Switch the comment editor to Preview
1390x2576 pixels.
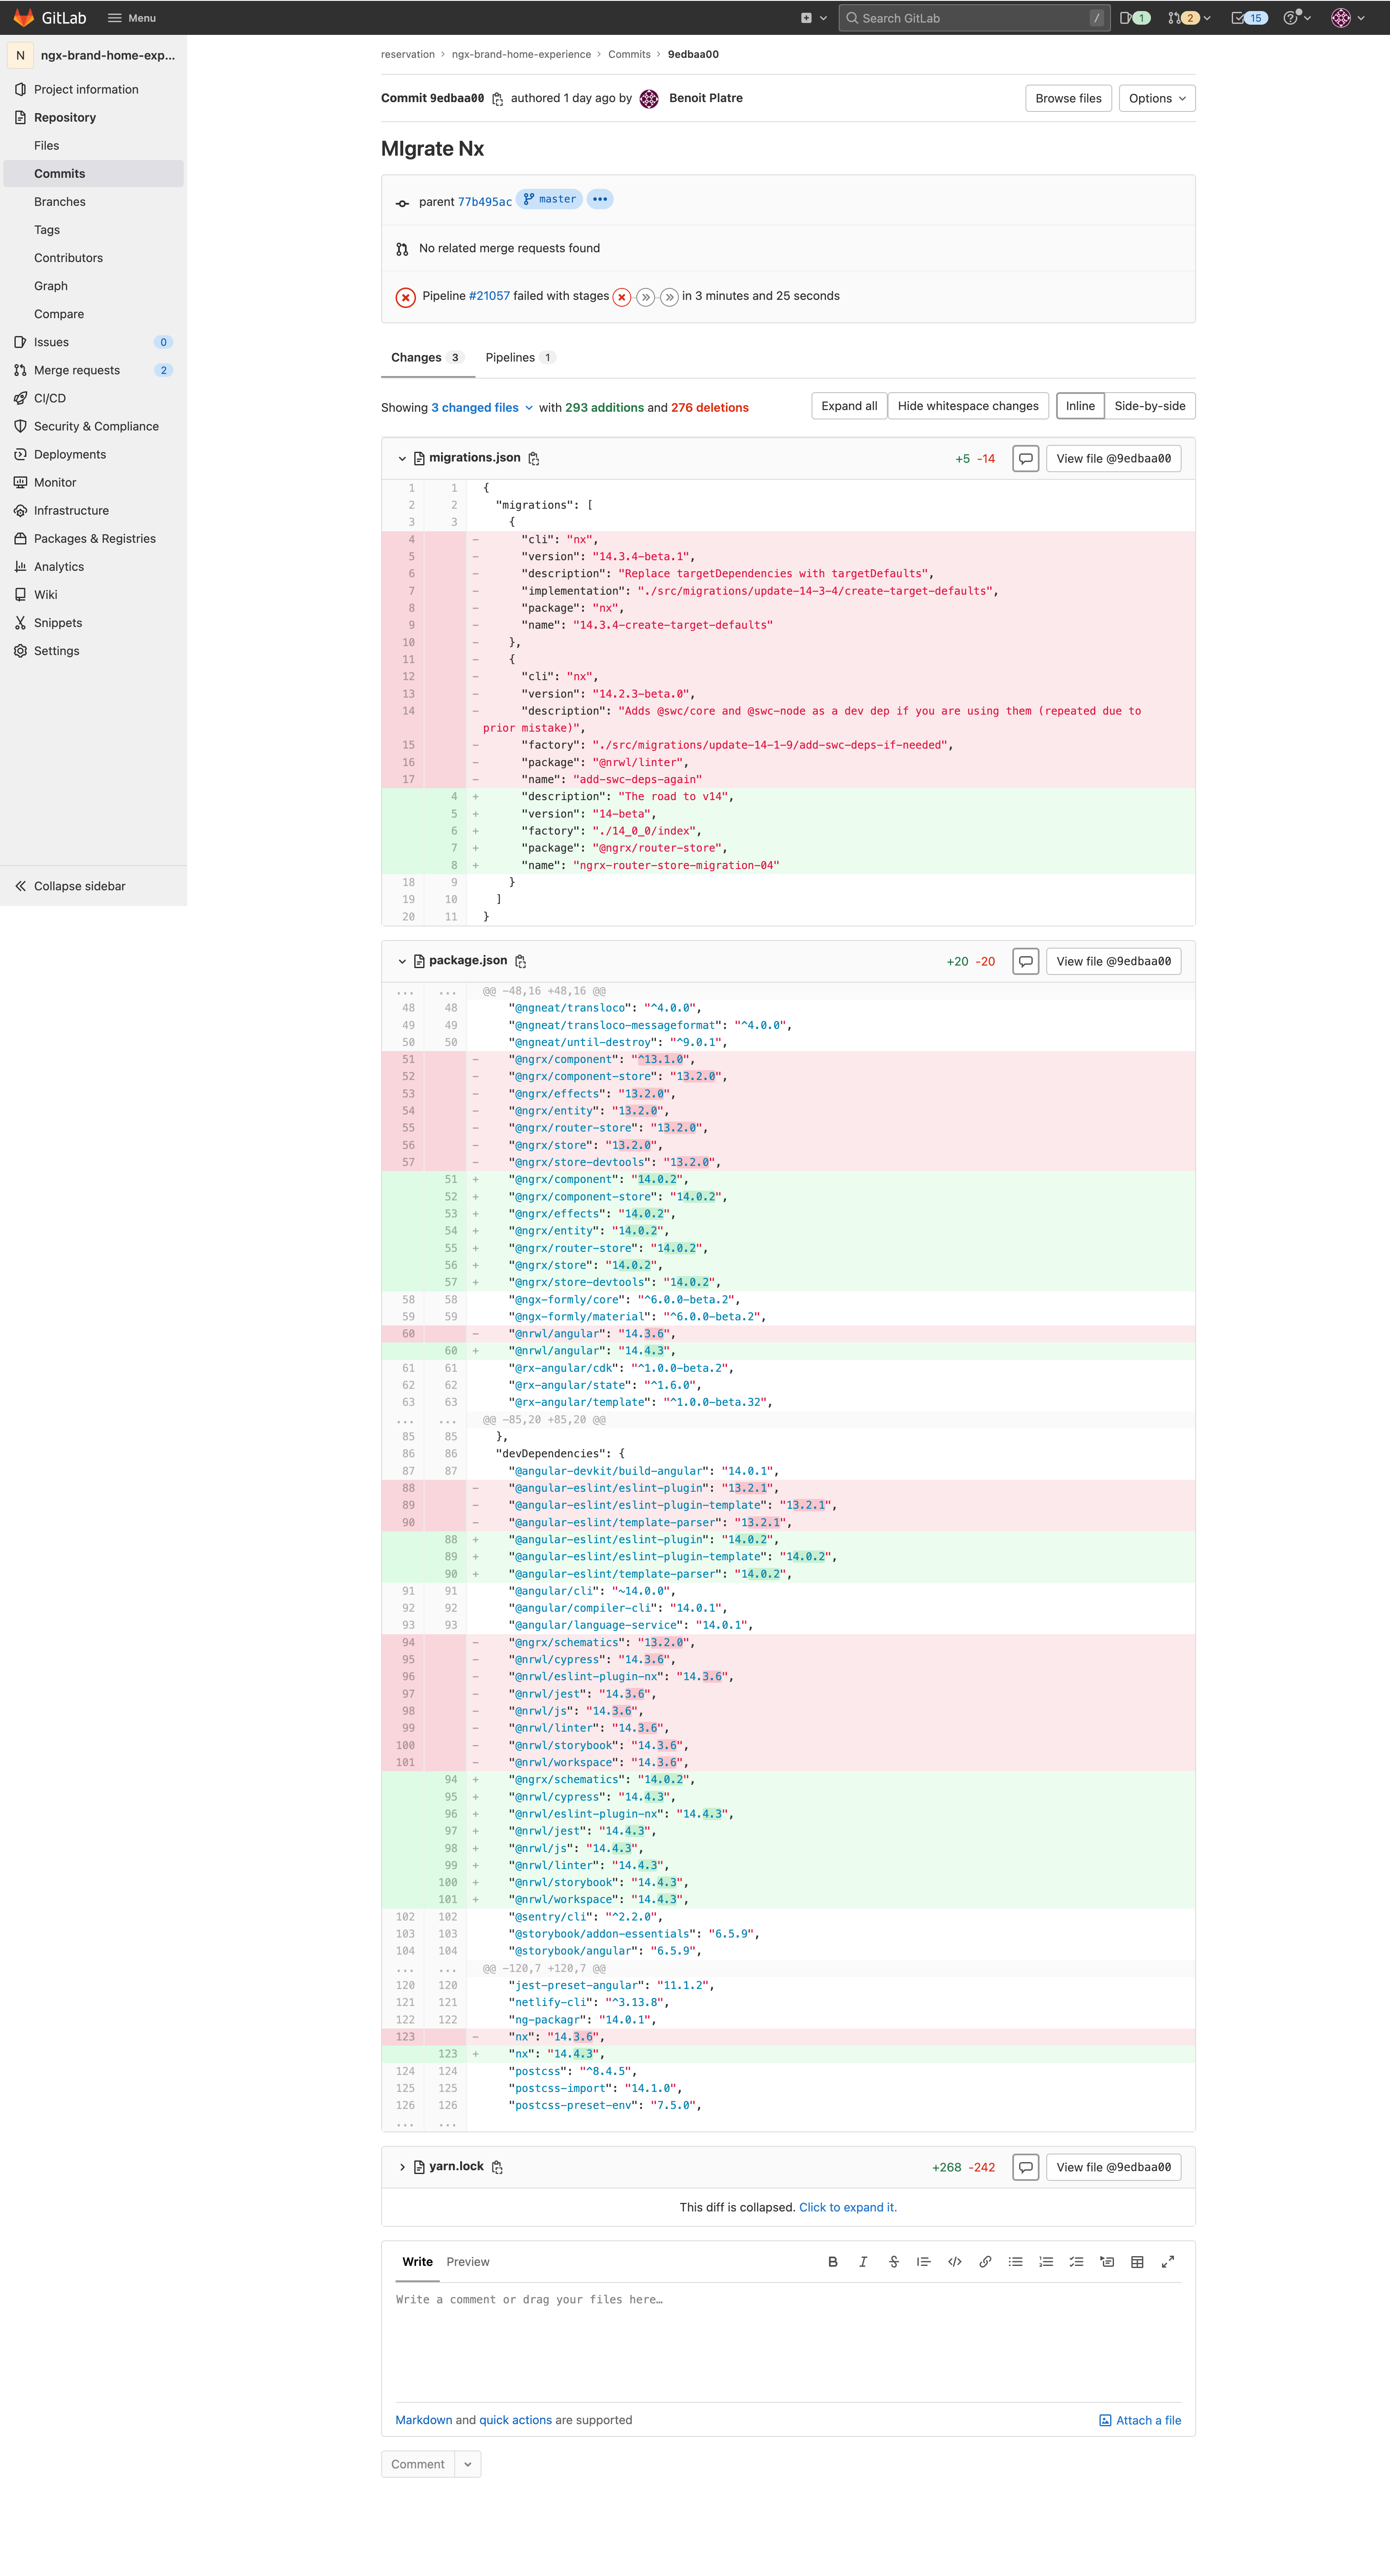click(x=468, y=2262)
